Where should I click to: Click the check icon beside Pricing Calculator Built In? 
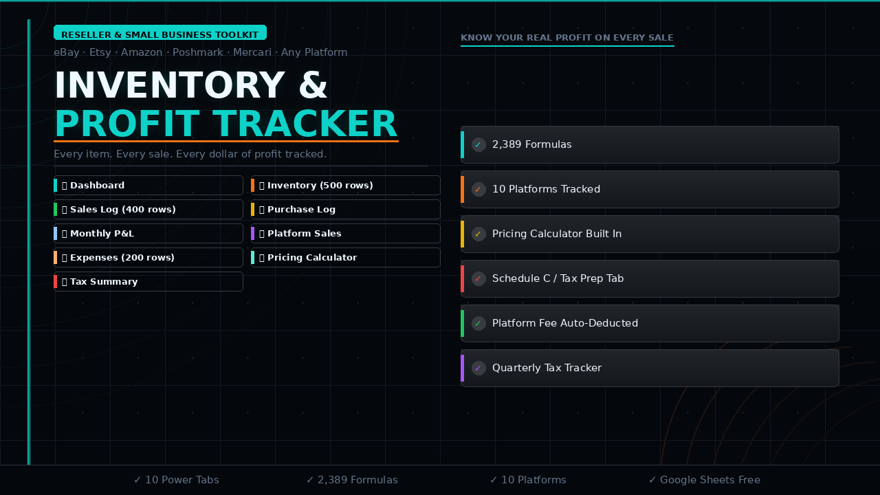click(478, 234)
